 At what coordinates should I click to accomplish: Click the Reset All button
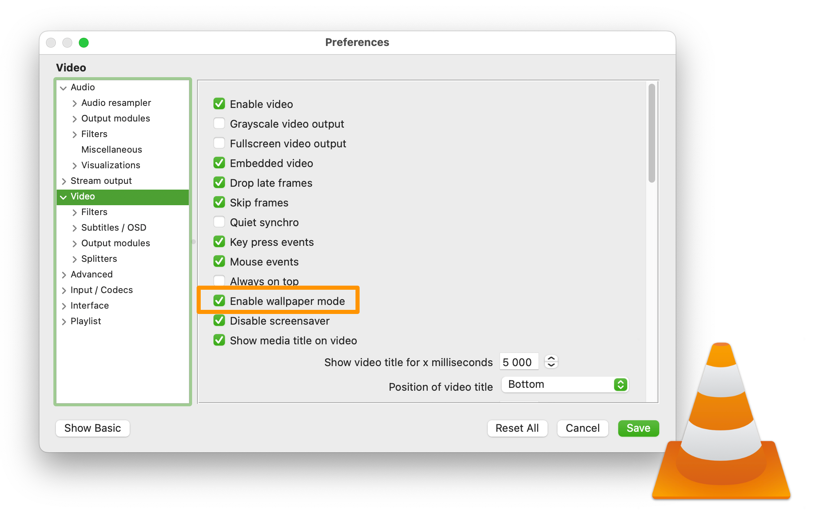pyautogui.click(x=517, y=428)
